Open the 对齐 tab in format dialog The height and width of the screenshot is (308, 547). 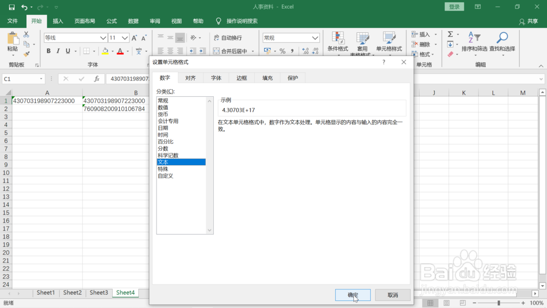pos(190,78)
